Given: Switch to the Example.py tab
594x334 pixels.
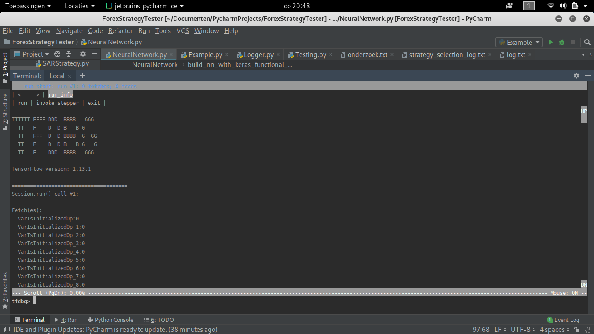Looking at the screenshot, I should coord(205,55).
